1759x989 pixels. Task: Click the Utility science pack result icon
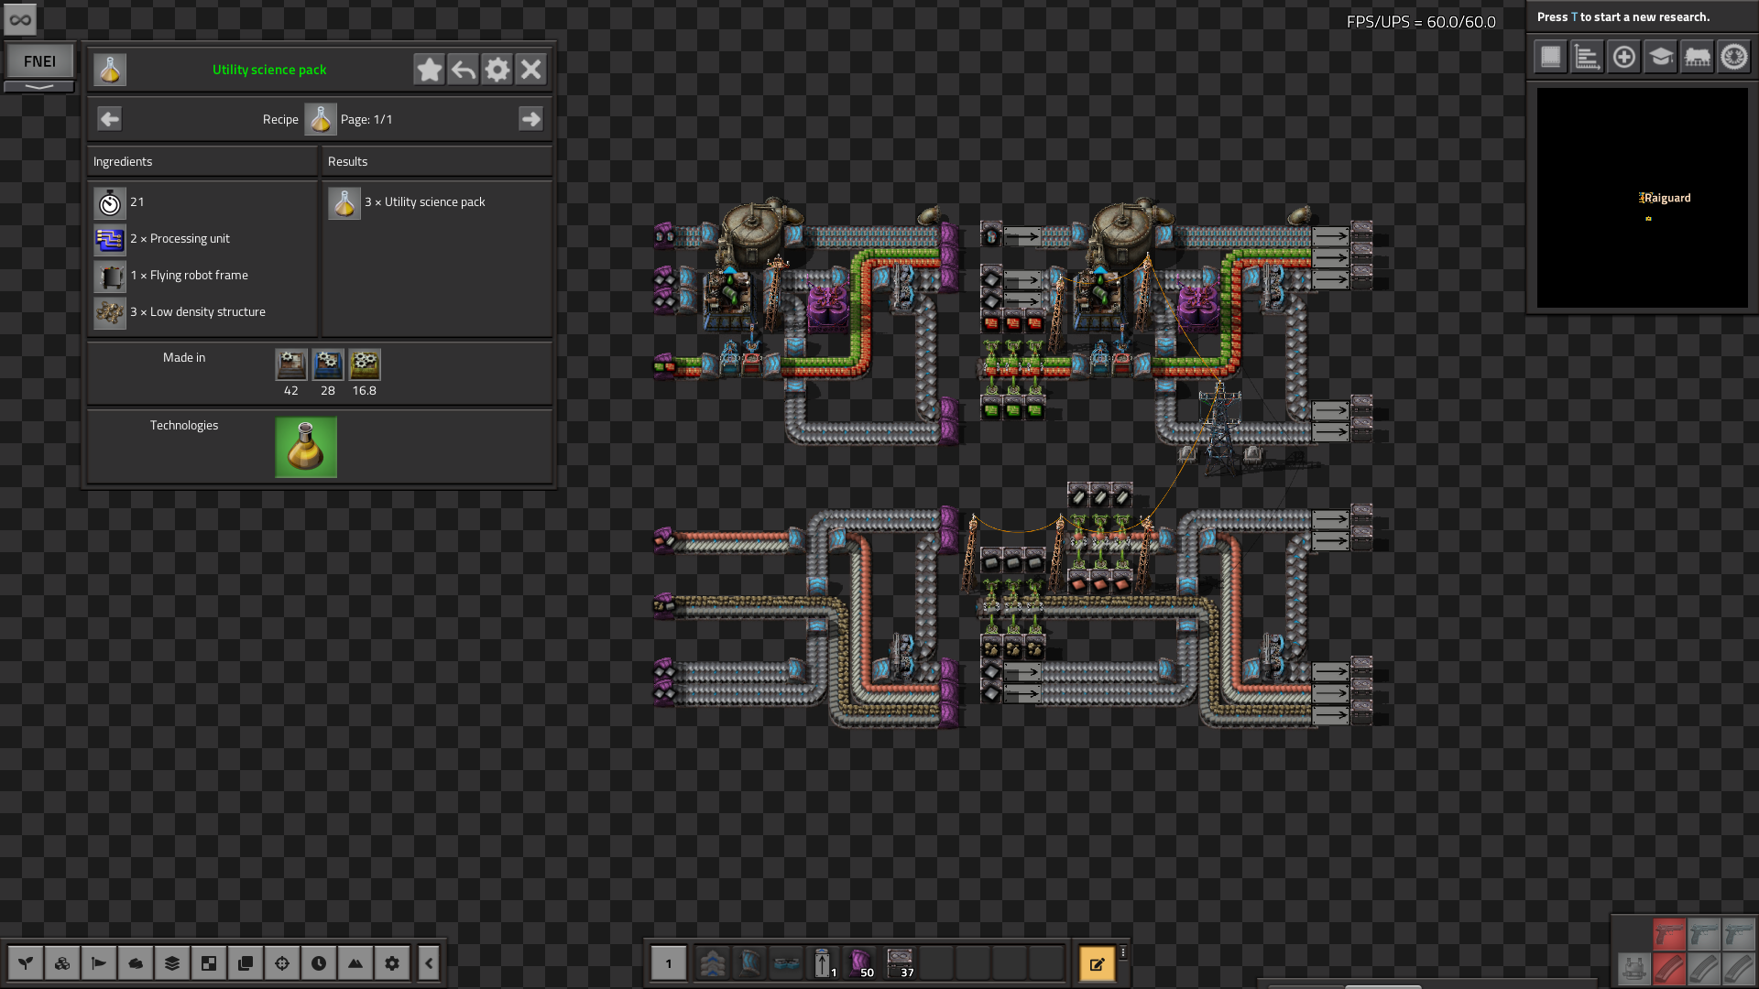pyautogui.click(x=344, y=202)
